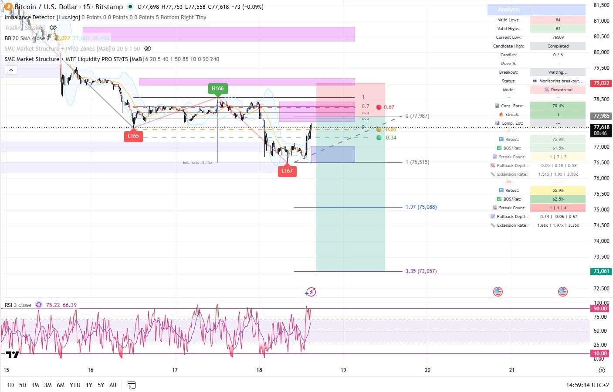The height and width of the screenshot is (392, 613).
Task: Click the 61.5% BOS/Ret cell
Action: pyautogui.click(x=558, y=148)
